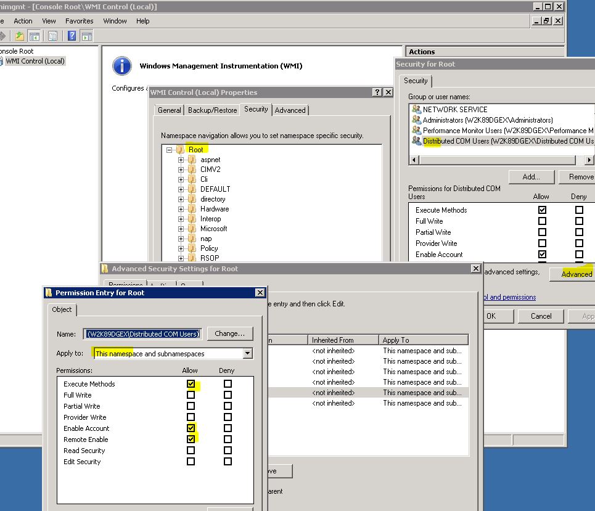Click the Hardware folder icon
The width and height of the screenshot is (595, 511).
[192, 209]
